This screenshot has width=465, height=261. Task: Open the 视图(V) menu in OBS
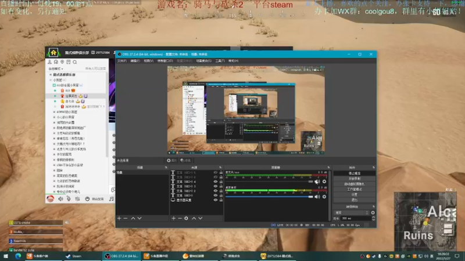click(149, 61)
